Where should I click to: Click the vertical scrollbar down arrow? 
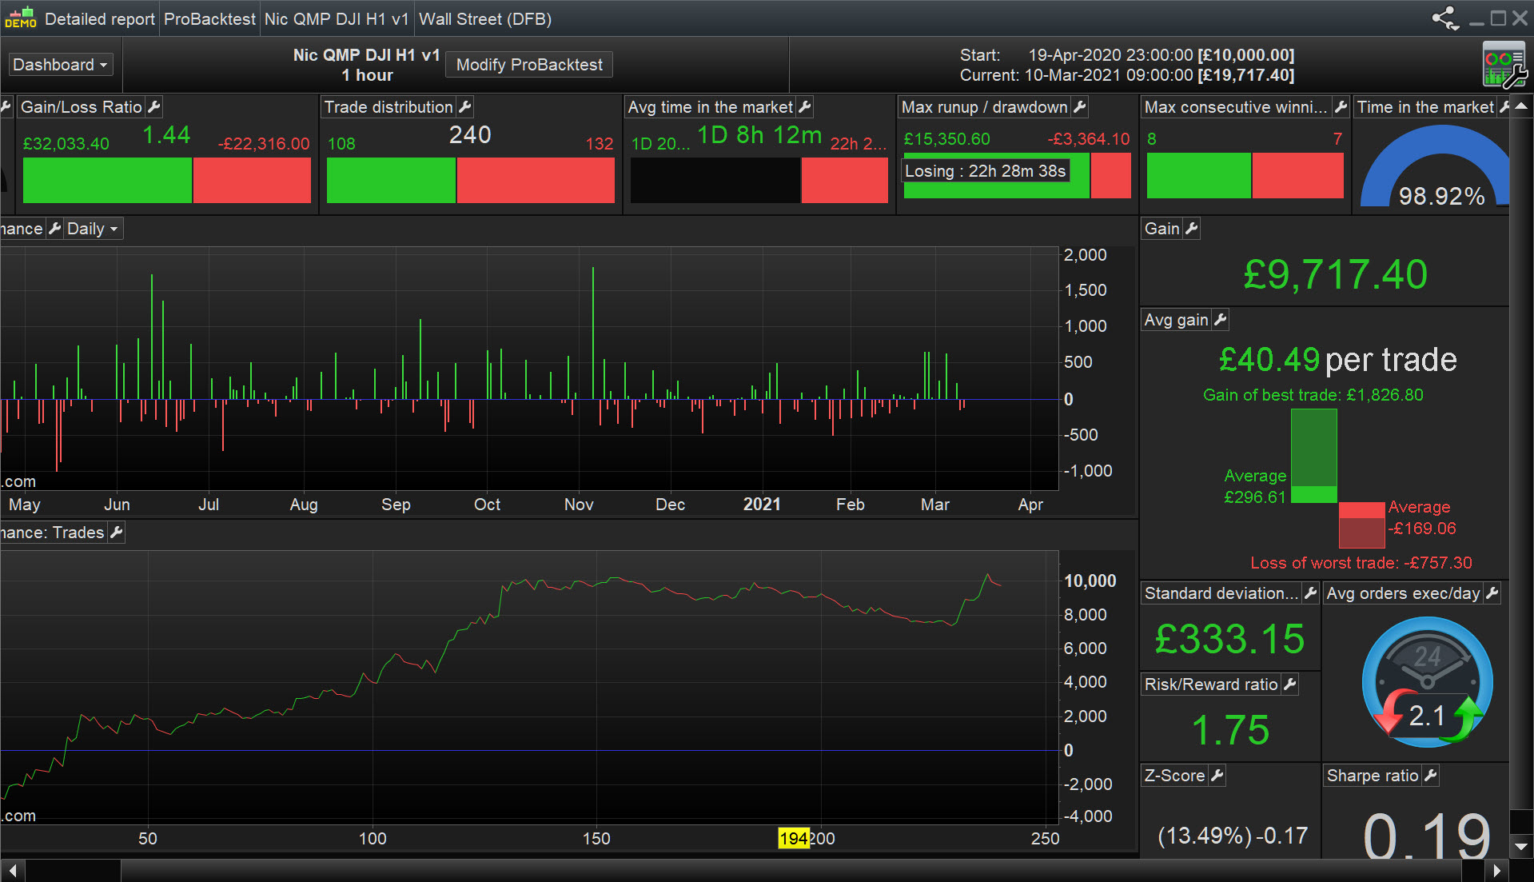click(1520, 846)
